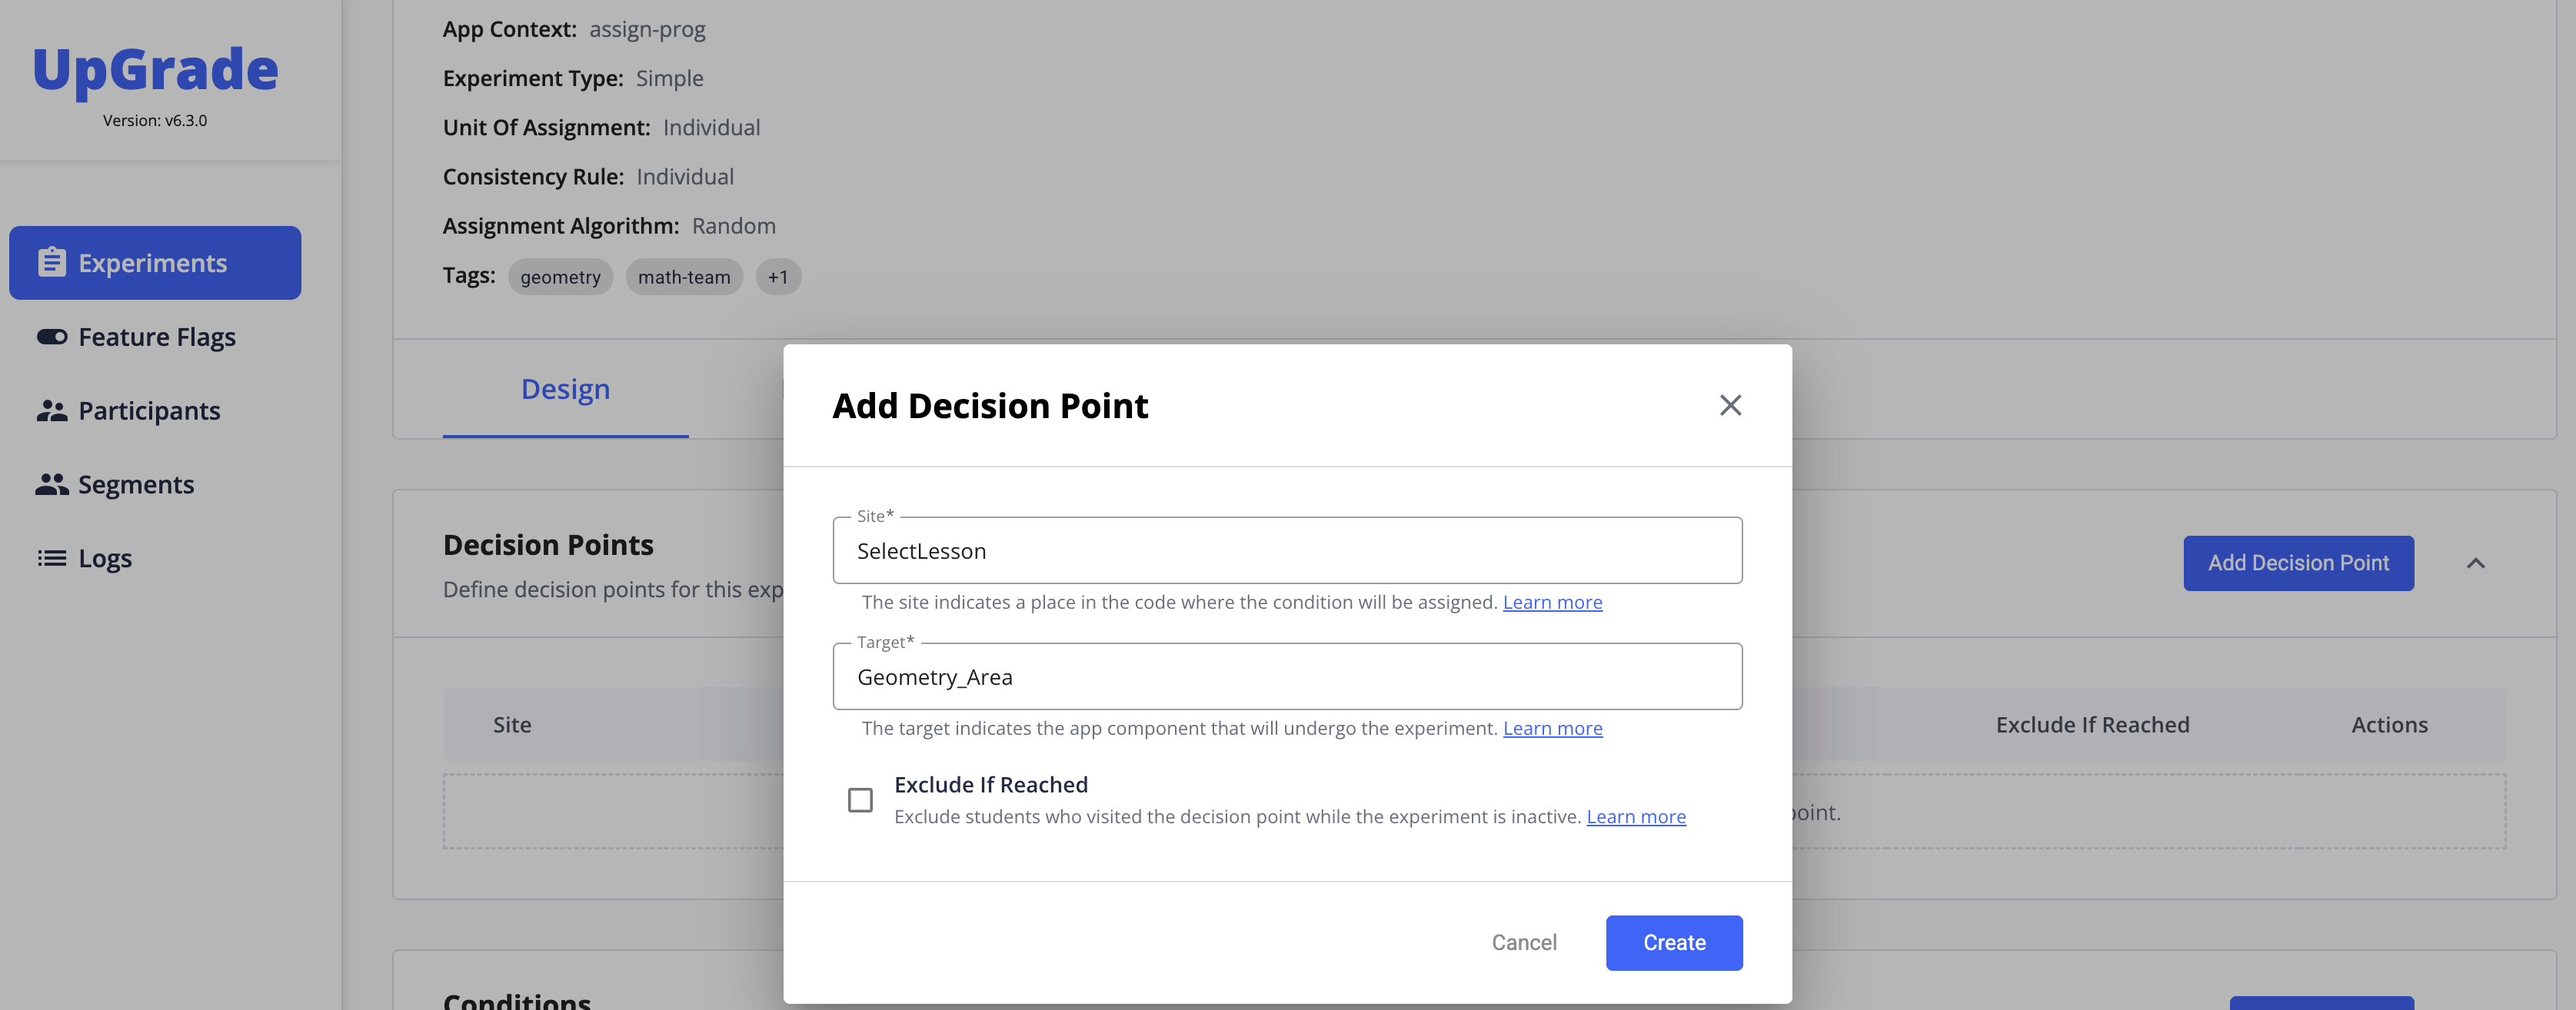Click the Logs list icon
The image size is (2576, 1010).
click(52, 558)
